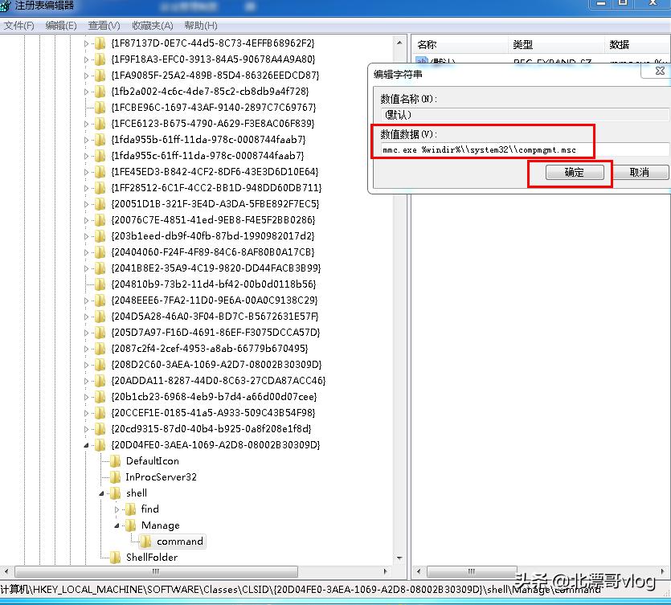Screen dimensions: 671x605
Task: Collapse the Manage key in tree
Action: (117, 525)
